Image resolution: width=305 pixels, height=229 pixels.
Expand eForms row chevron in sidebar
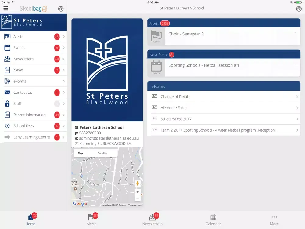tap(64, 81)
